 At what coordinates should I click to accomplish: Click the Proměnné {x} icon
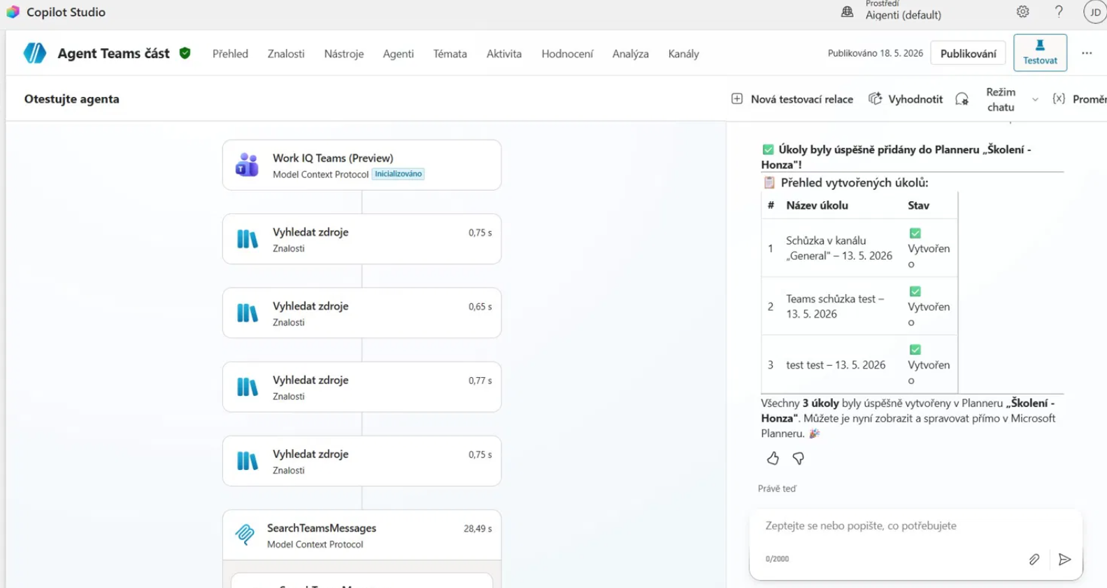click(x=1059, y=98)
